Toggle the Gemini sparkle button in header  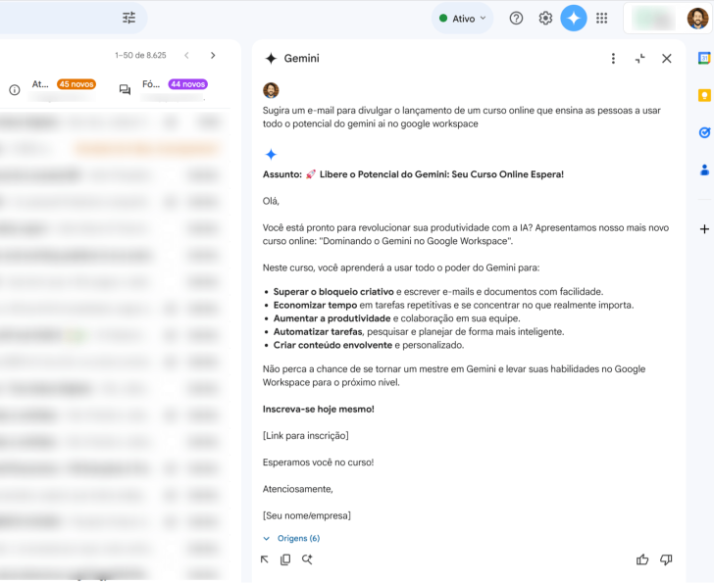coord(574,19)
